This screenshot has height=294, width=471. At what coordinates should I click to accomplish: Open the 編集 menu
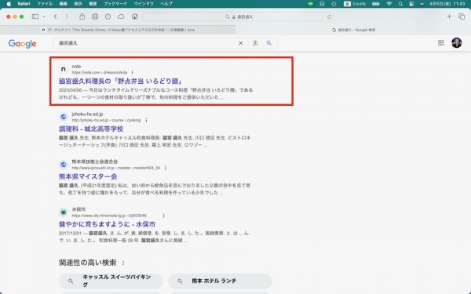pyautogui.click(x=63, y=4)
